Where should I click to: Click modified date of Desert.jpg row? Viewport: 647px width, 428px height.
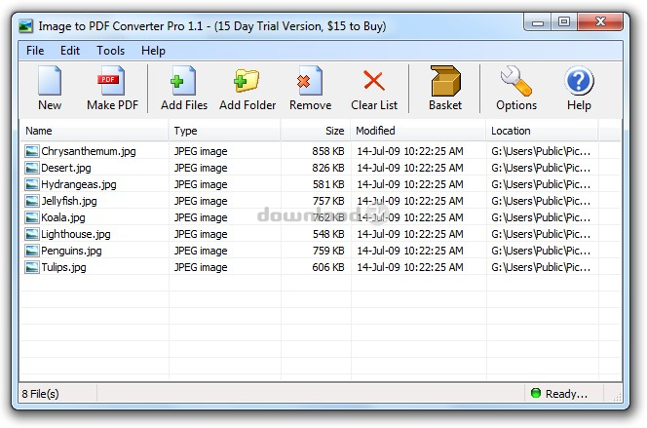point(410,168)
